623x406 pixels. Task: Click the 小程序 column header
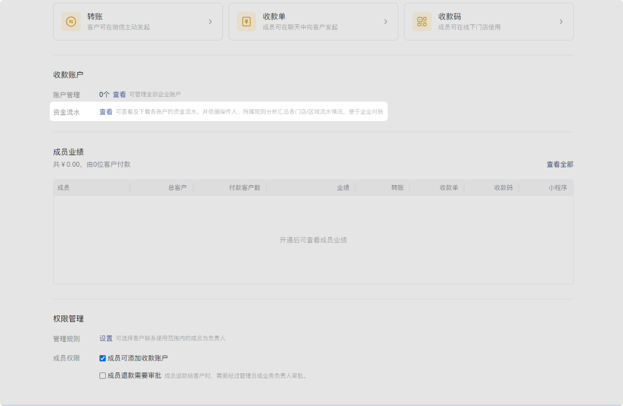[x=557, y=188]
